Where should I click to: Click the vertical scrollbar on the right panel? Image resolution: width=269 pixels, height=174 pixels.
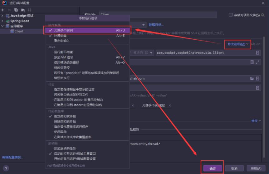(x=264, y=97)
